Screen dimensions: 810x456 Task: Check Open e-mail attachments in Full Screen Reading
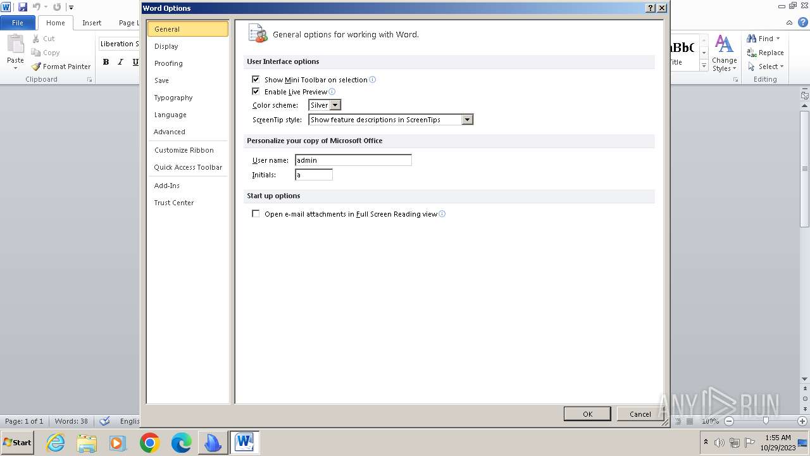click(x=256, y=214)
